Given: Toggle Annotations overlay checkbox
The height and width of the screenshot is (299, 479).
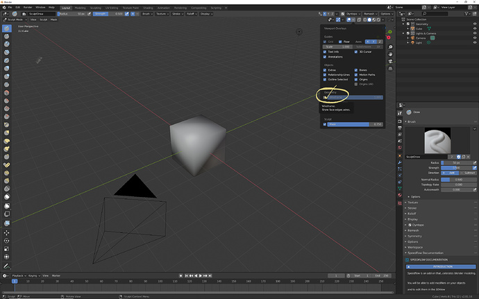Looking at the screenshot, I should coord(325,57).
